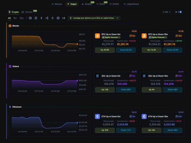Filter markets by Solana icon
Viewport: 191px width, 143px height.
36,18
